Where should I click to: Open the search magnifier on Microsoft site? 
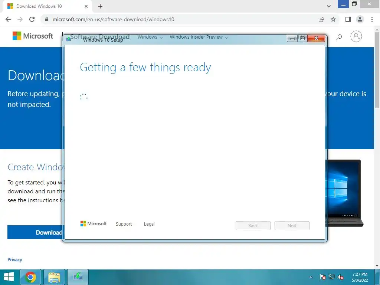pyautogui.click(x=339, y=37)
